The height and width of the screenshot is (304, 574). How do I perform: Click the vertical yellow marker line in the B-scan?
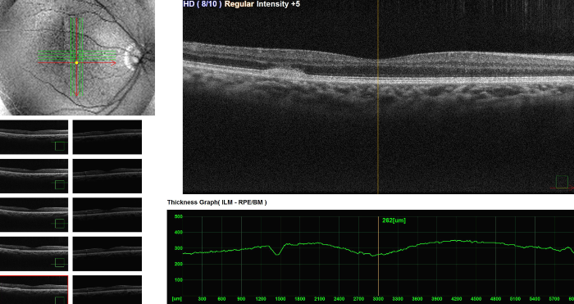point(378,97)
